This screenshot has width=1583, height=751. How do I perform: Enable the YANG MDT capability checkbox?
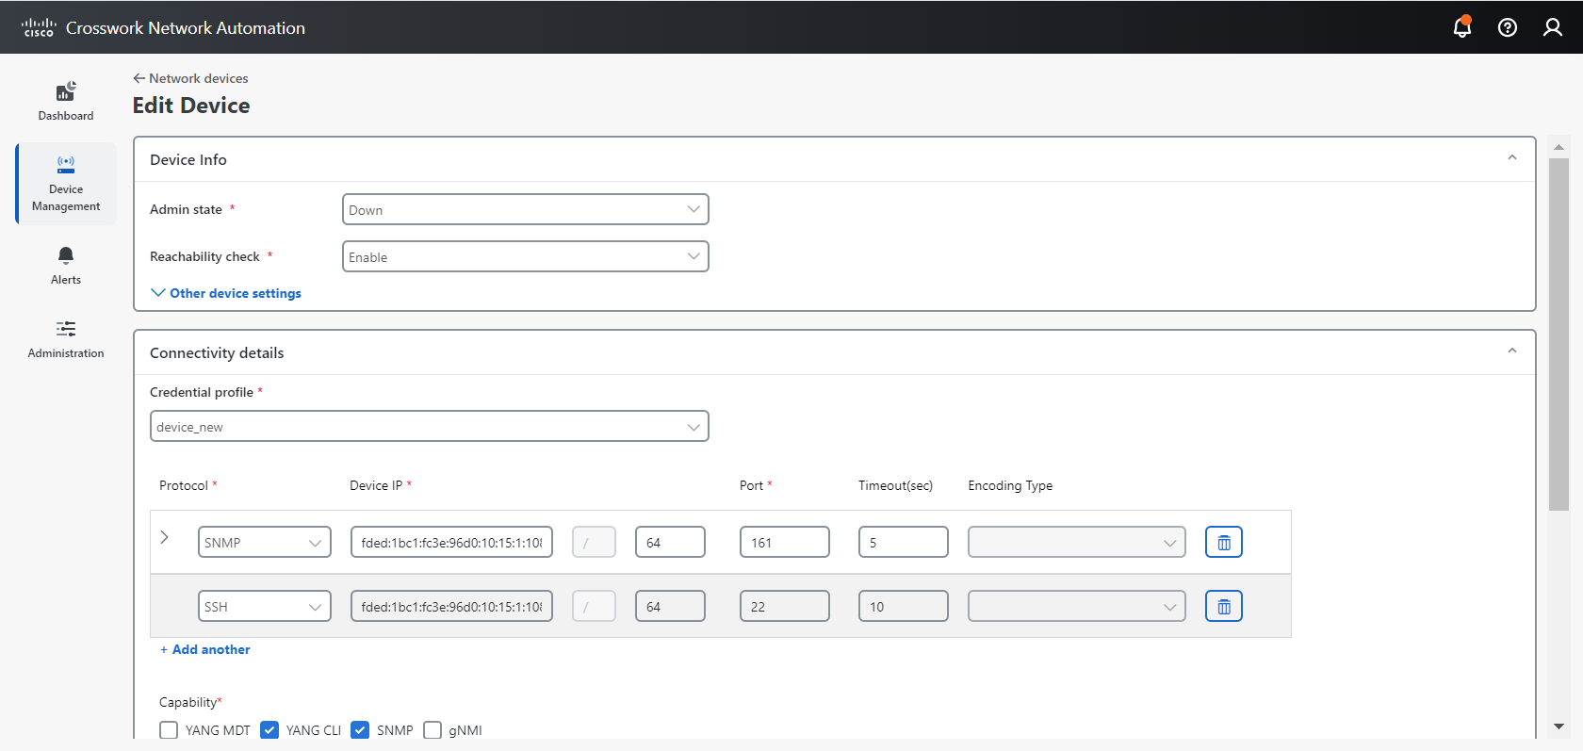[169, 730]
